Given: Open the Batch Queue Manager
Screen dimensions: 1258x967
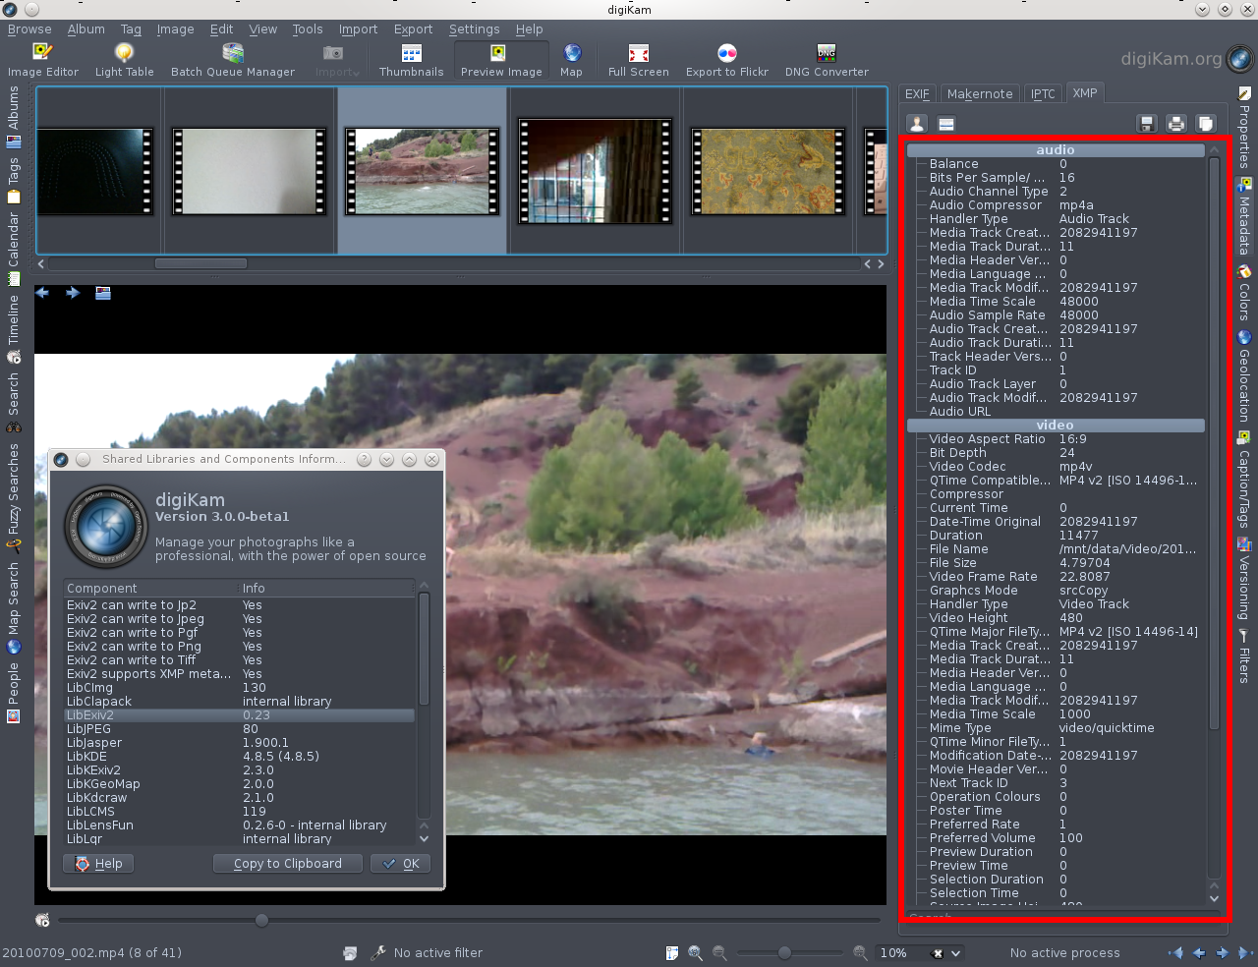Looking at the screenshot, I should coord(233,58).
